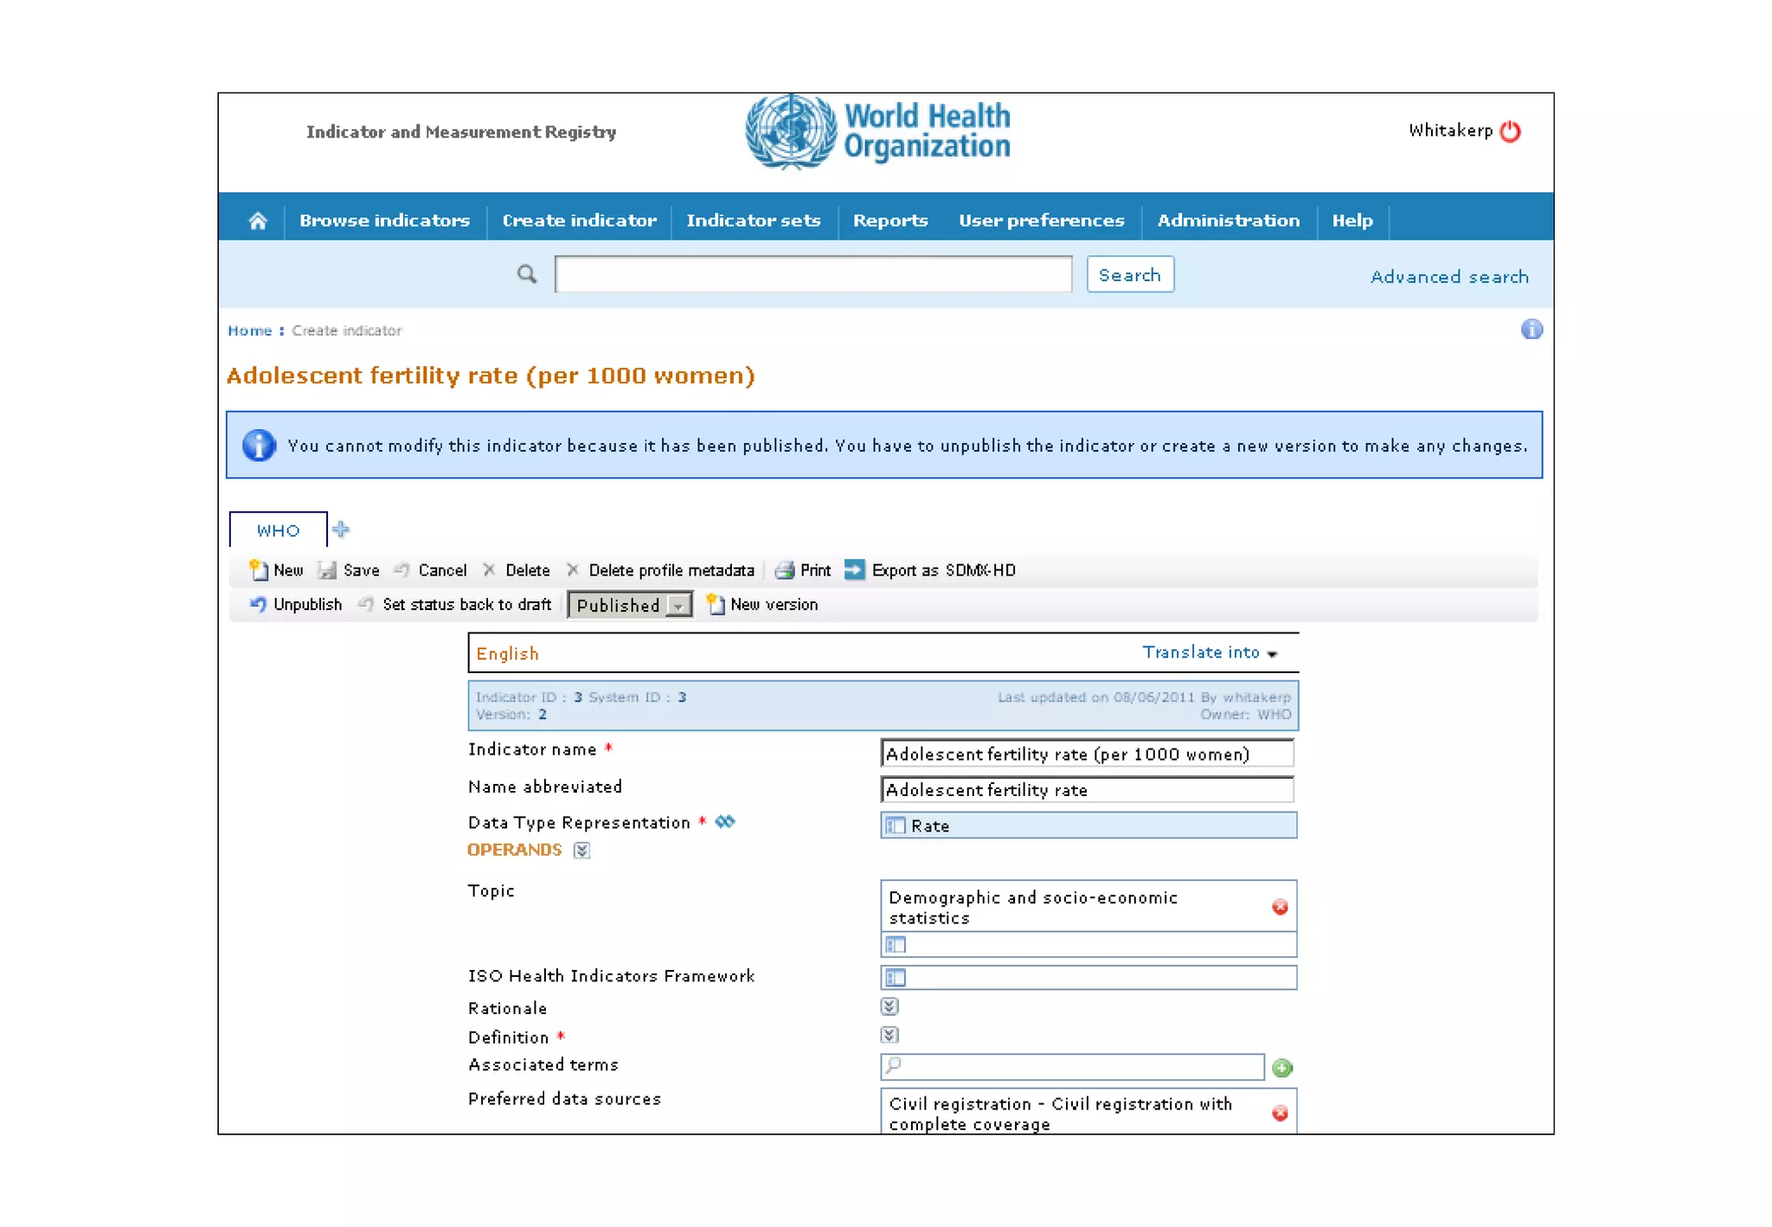
Task: Select the WHO profile tab
Action: pyautogui.click(x=278, y=530)
